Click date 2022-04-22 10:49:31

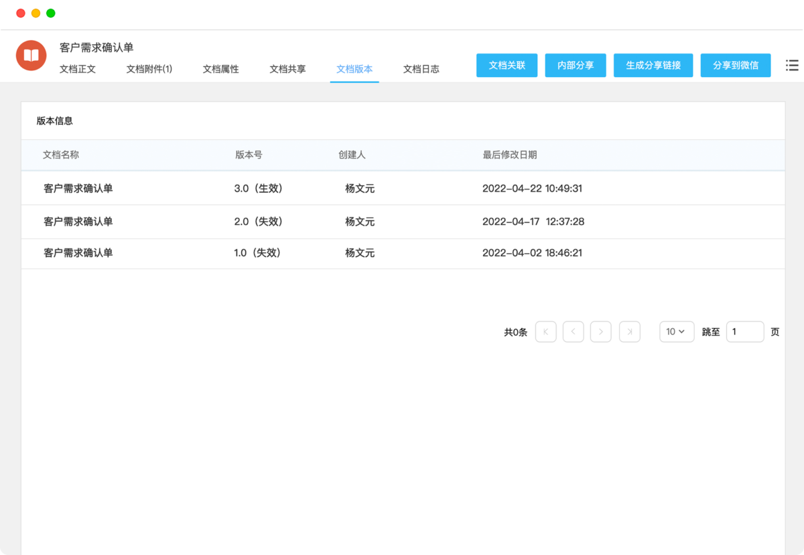click(533, 189)
